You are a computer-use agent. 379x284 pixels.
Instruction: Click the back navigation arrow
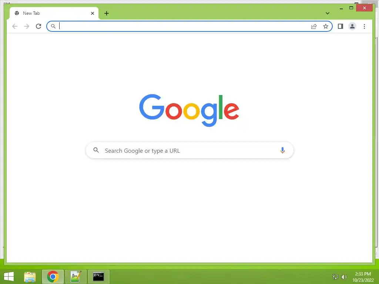point(15,26)
